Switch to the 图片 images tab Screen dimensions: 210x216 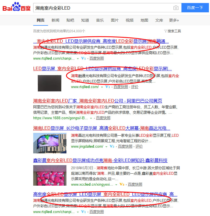(x=115, y=20)
